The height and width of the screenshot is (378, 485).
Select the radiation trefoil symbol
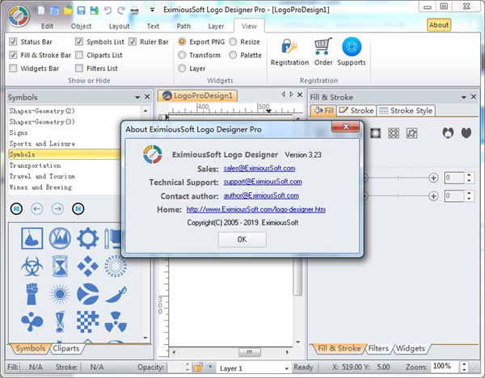(116, 321)
